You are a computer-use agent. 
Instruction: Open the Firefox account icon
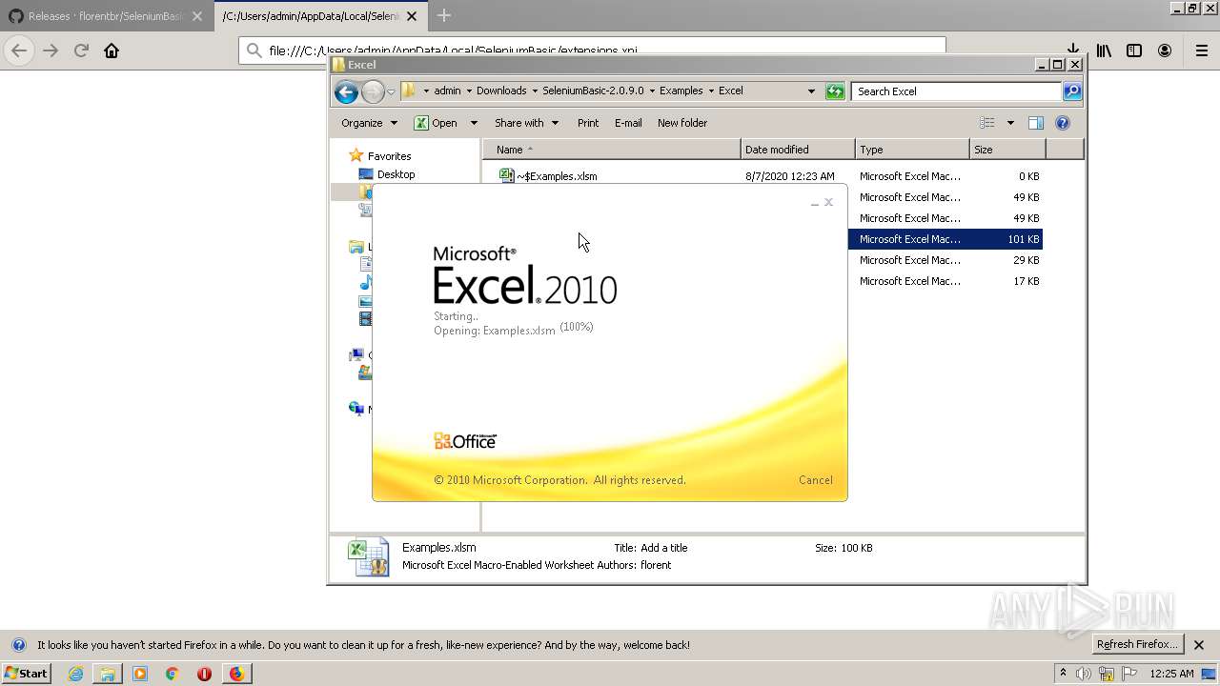1165,50
